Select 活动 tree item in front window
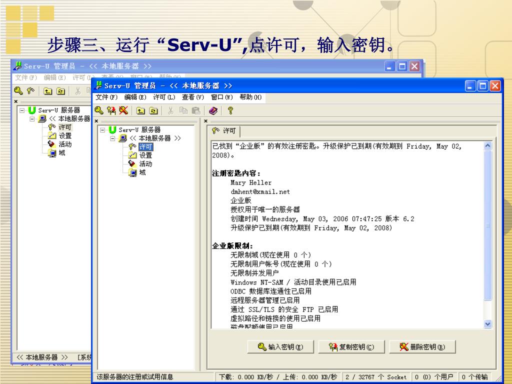This screenshot has height=384, width=512. [145, 164]
